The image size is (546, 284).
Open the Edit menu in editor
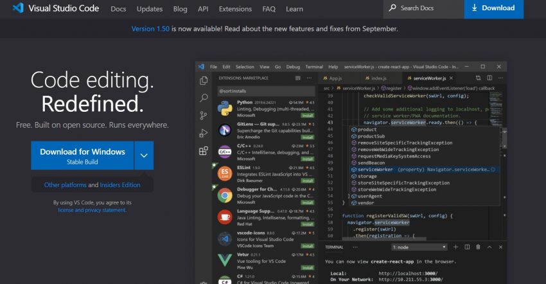[226, 67]
